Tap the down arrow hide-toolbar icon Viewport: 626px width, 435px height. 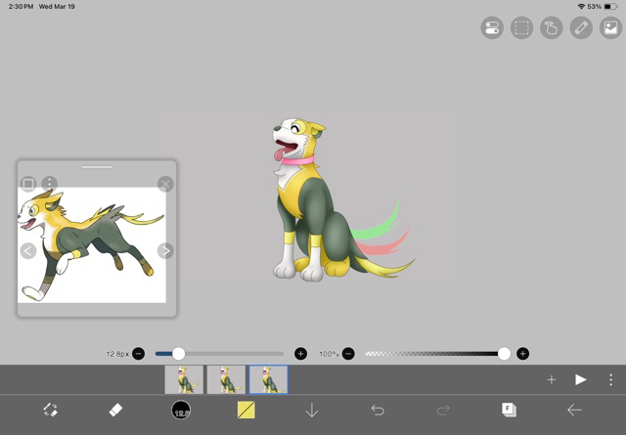(311, 410)
